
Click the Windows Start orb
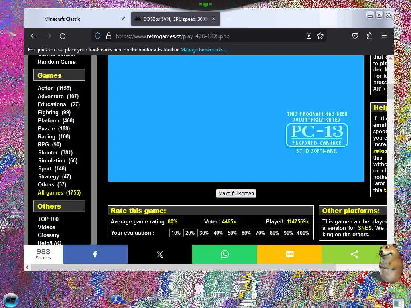coord(10,300)
